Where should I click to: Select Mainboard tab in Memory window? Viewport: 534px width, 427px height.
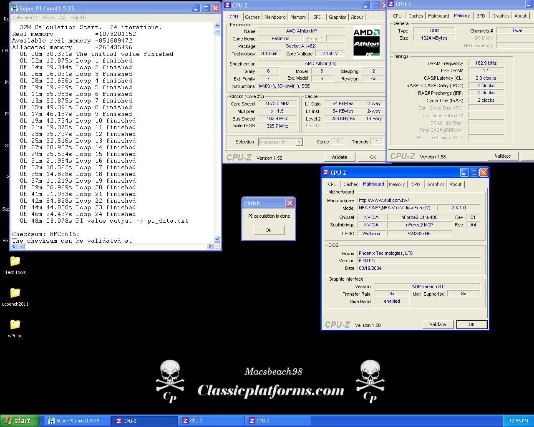click(x=438, y=16)
